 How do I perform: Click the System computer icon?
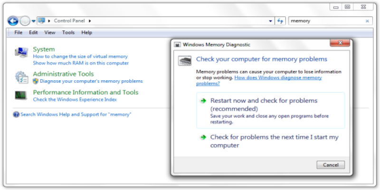[x=21, y=53]
